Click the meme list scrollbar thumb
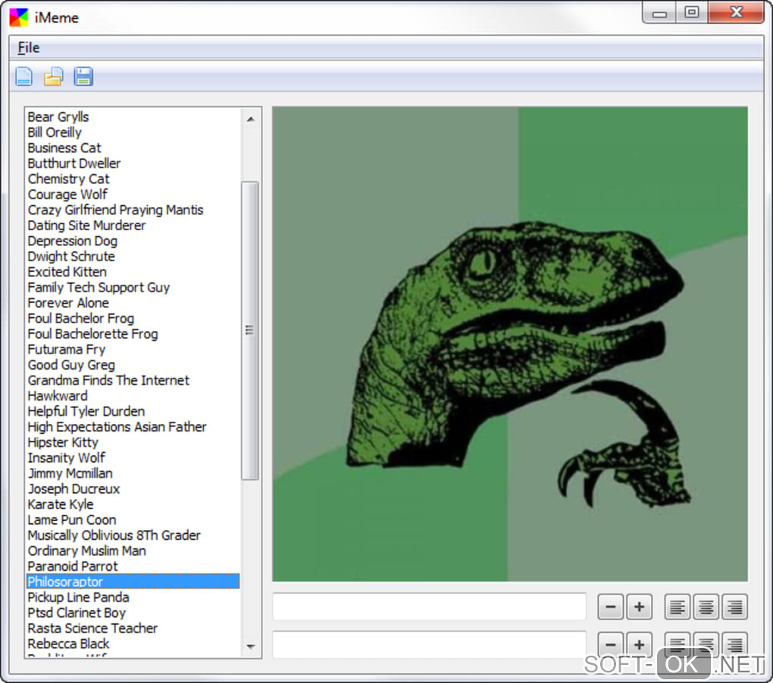Image resolution: width=773 pixels, height=683 pixels. coord(250,330)
